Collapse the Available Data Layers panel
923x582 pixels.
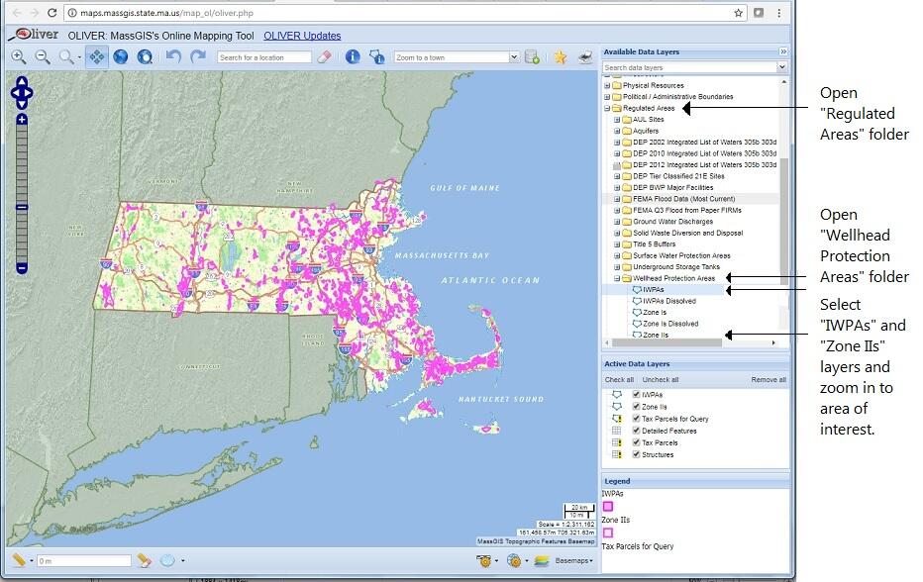click(783, 51)
